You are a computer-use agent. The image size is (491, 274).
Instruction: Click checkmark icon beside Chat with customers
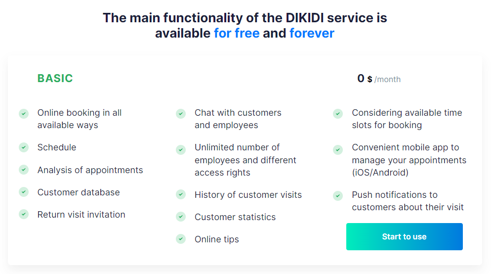pyautogui.click(x=181, y=113)
